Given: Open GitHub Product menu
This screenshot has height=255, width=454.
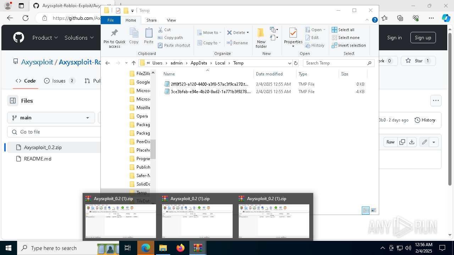Looking at the screenshot, I should (x=45, y=38).
